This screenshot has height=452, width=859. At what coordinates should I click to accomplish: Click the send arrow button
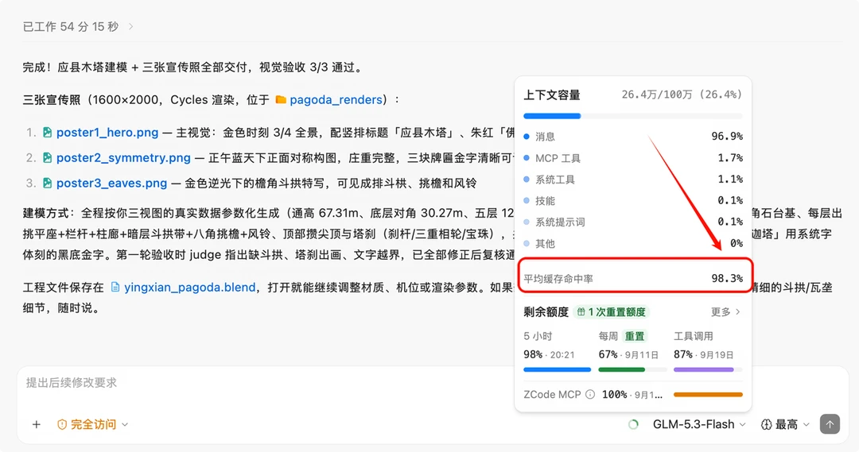[x=830, y=424]
